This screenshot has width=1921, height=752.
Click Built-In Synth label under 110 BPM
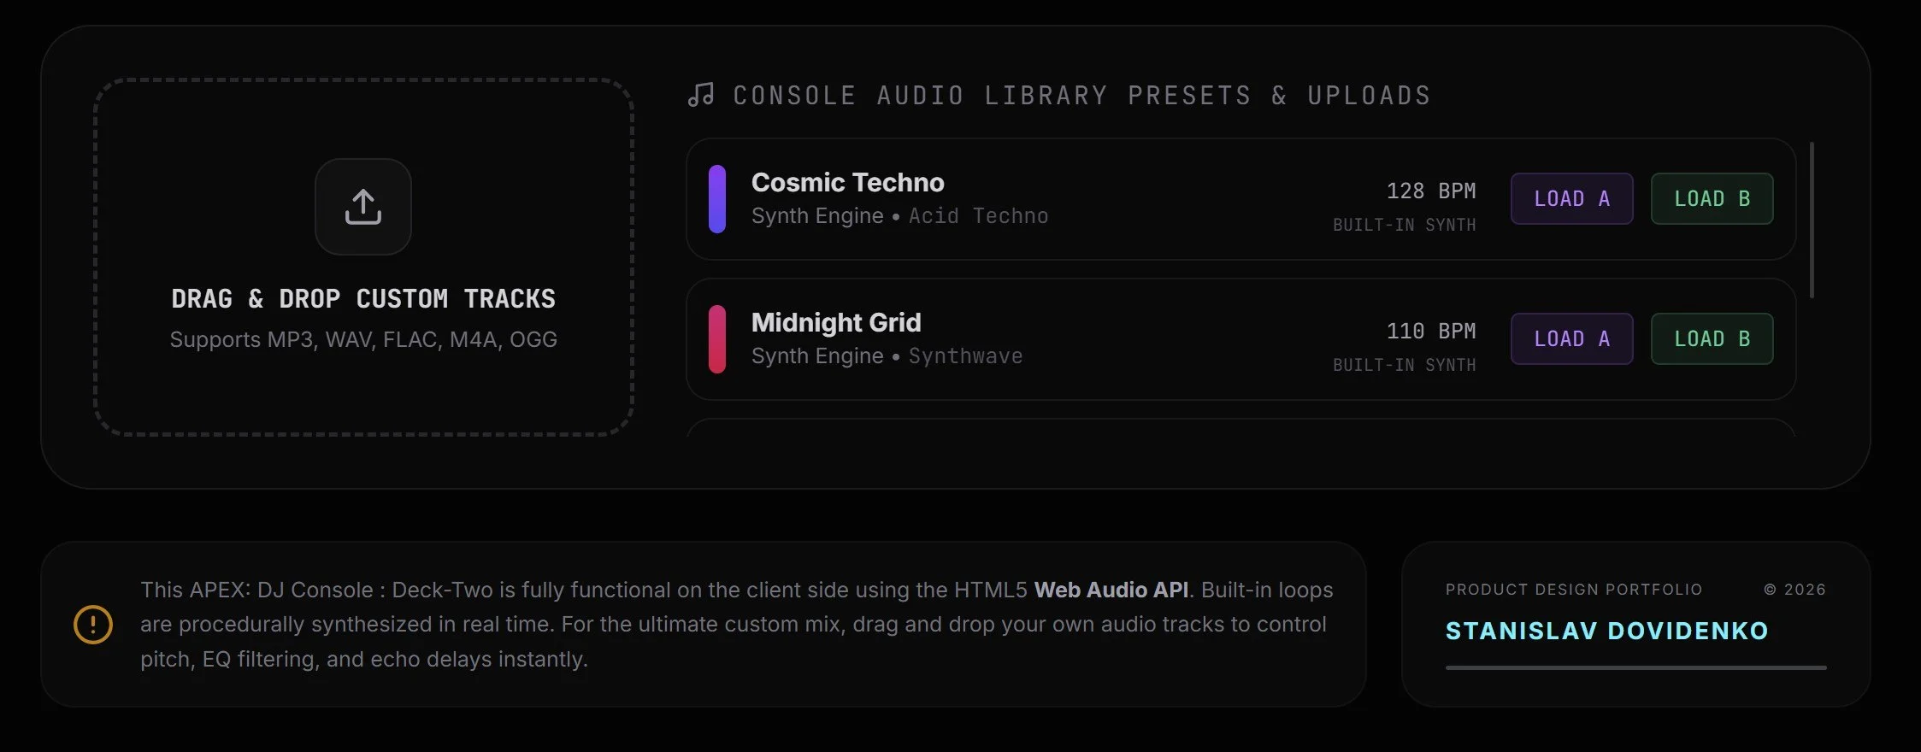pos(1405,365)
